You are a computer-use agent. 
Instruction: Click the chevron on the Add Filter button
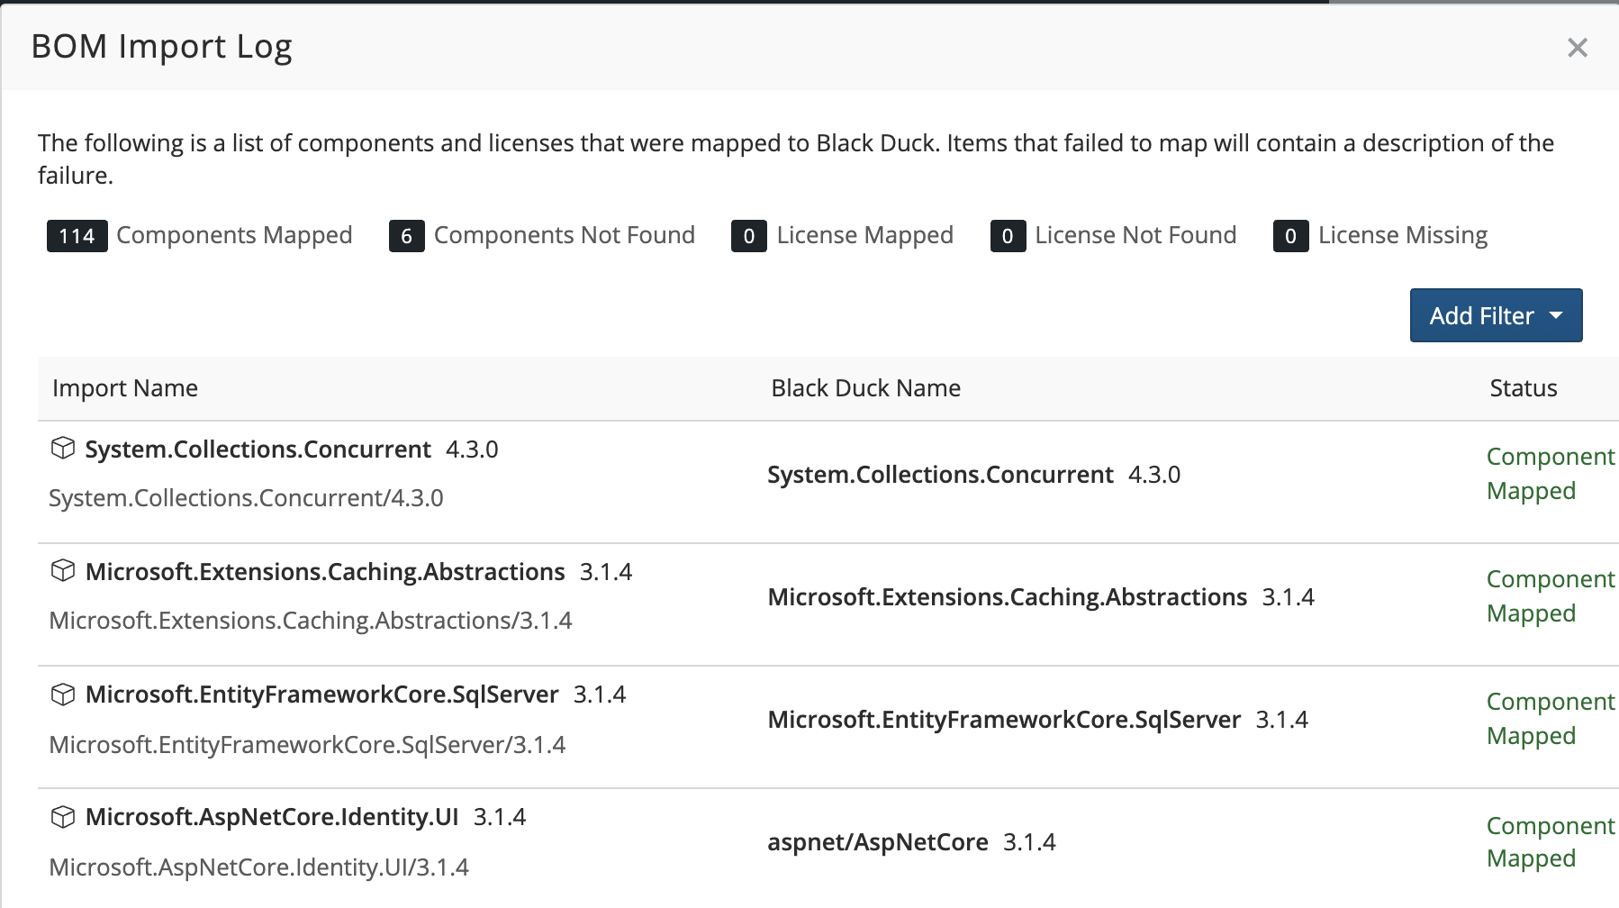click(x=1556, y=315)
